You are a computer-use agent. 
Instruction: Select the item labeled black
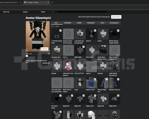click(80, 83)
